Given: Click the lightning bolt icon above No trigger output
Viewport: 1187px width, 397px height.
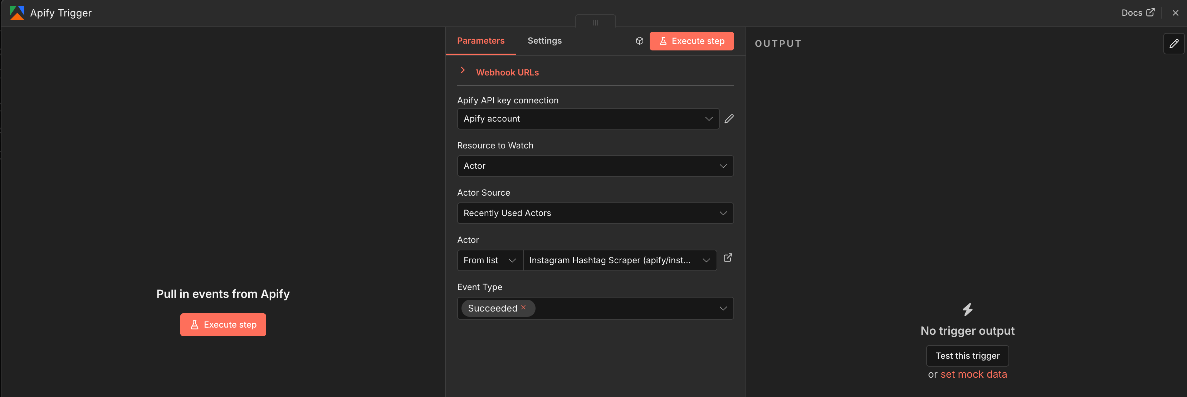Looking at the screenshot, I should click(967, 310).
